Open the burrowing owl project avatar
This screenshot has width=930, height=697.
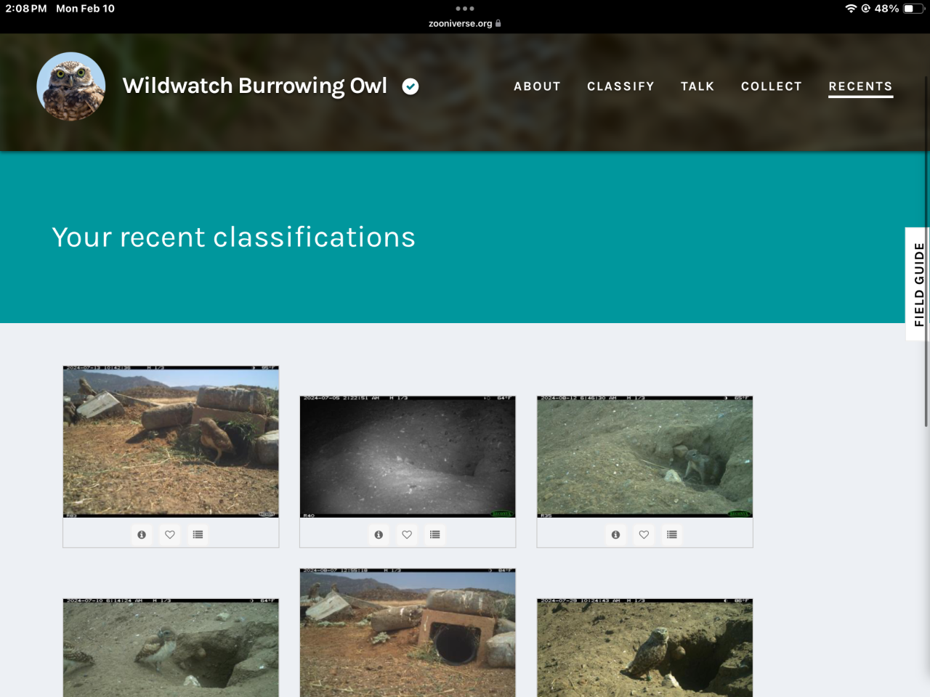[x=71, y=86]
